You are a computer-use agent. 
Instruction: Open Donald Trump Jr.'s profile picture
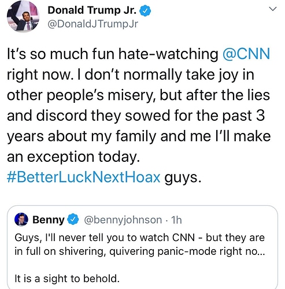tap(23, 16)
